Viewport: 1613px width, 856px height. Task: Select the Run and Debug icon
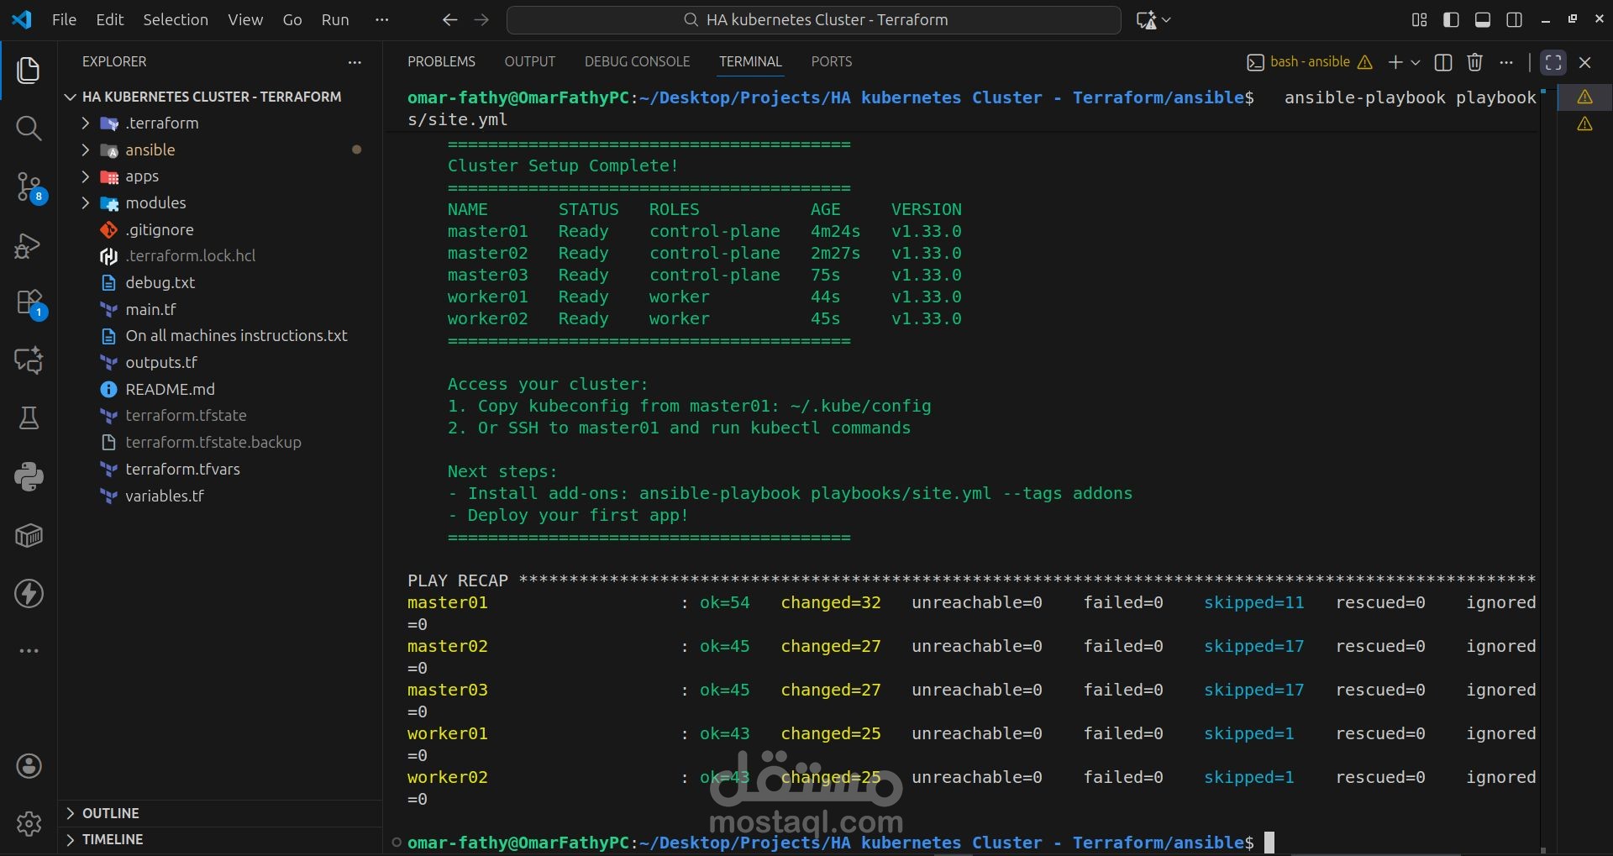pos(29,245)
